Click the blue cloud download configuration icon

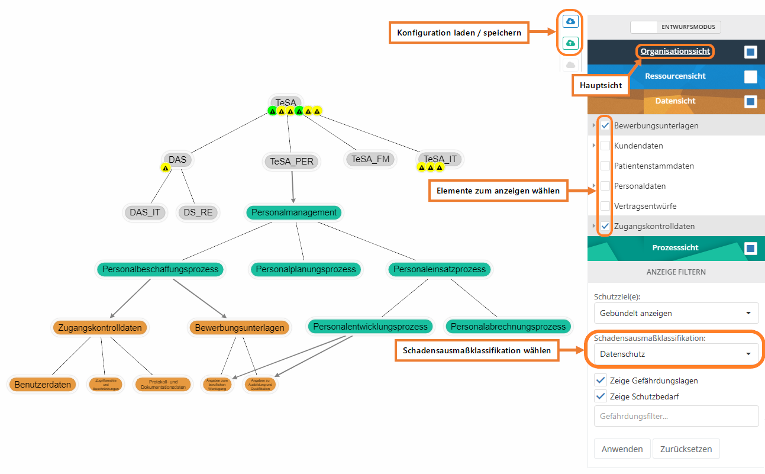pos(570,21)
